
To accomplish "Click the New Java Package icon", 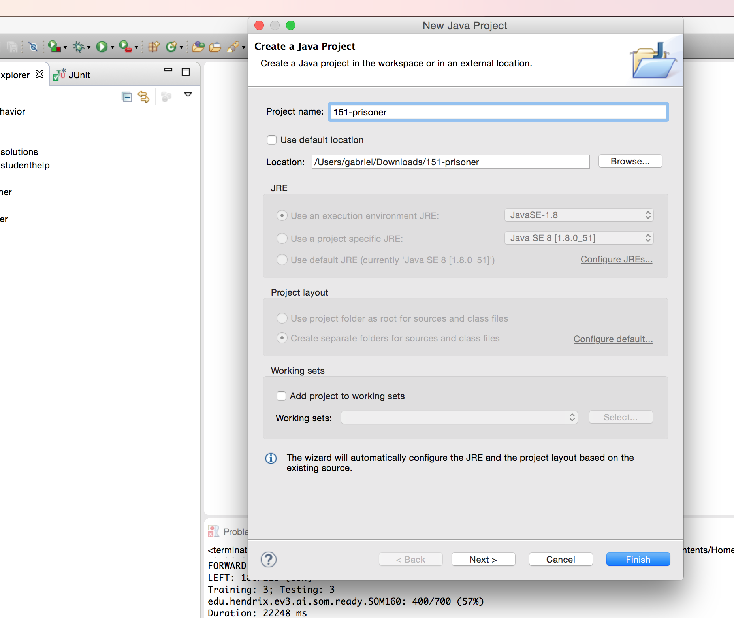I will click(153, 47).
